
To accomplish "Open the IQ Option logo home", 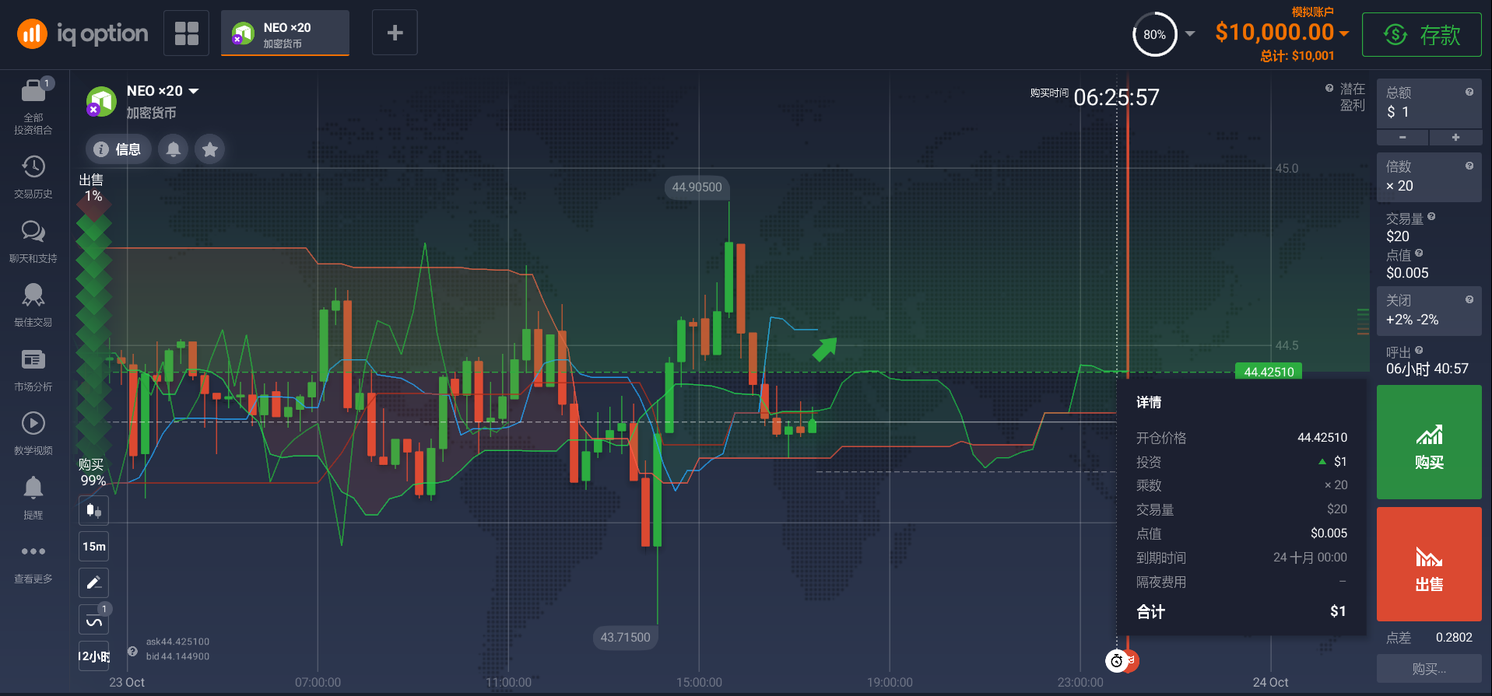I will [x=82, y=33].
